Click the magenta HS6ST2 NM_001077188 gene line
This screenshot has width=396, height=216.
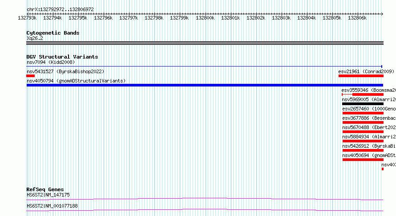205,210
